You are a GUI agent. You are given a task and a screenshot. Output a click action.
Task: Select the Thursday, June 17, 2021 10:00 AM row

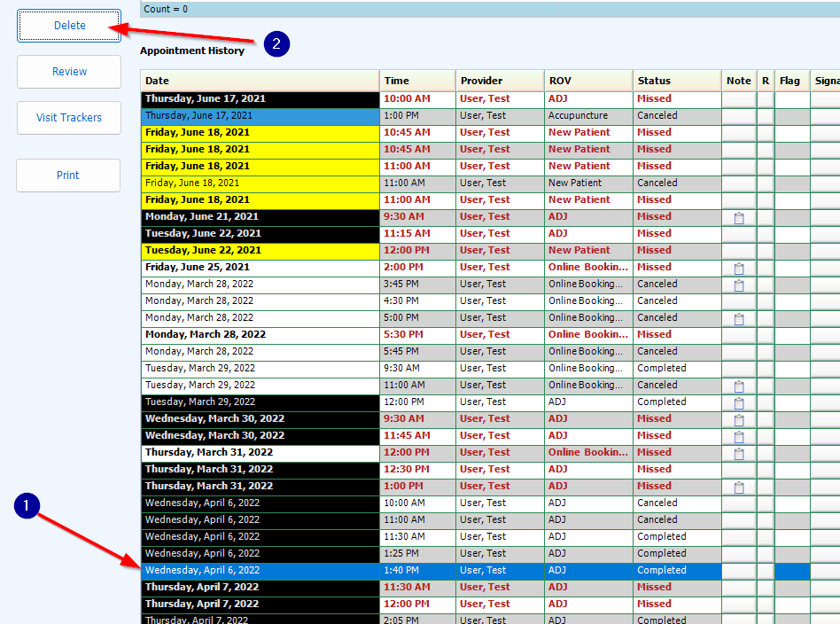(490, 98)
